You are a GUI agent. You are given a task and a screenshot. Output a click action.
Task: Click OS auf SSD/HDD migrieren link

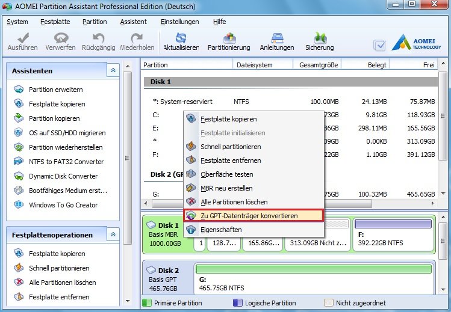67,133
